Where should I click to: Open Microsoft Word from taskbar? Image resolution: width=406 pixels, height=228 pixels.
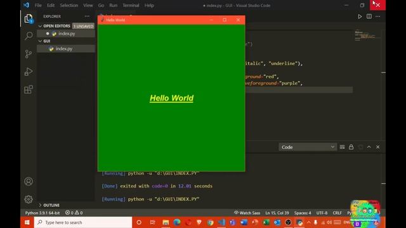[x=244, y=222]
